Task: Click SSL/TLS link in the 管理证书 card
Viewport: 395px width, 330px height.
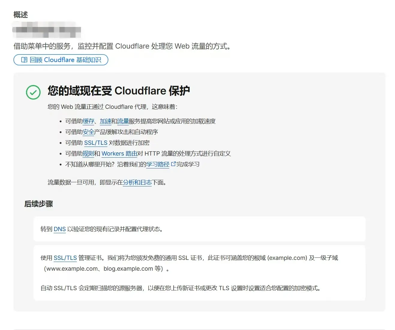Action: pos(65,258)
